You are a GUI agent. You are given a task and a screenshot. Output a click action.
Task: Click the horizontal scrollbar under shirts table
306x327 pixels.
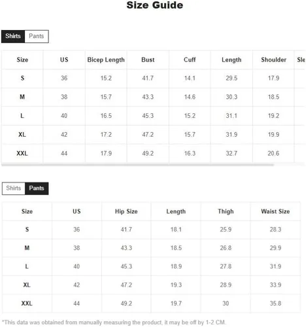point(137,165)
